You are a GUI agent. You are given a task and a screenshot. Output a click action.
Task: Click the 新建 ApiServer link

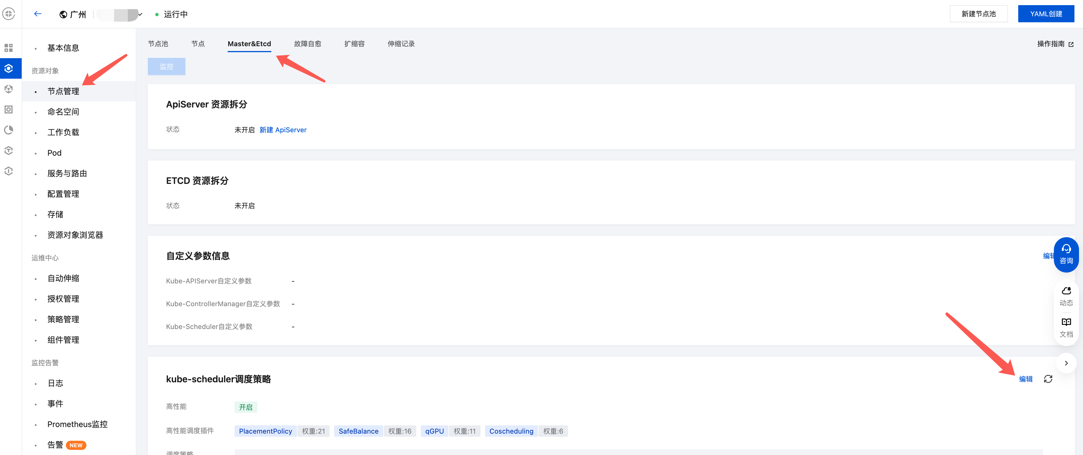(x=282, y=130)
